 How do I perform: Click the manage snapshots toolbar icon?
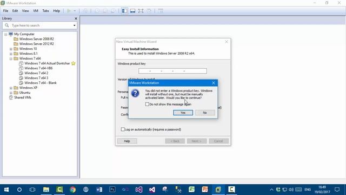pyautogui.click(x=113, y=11)
